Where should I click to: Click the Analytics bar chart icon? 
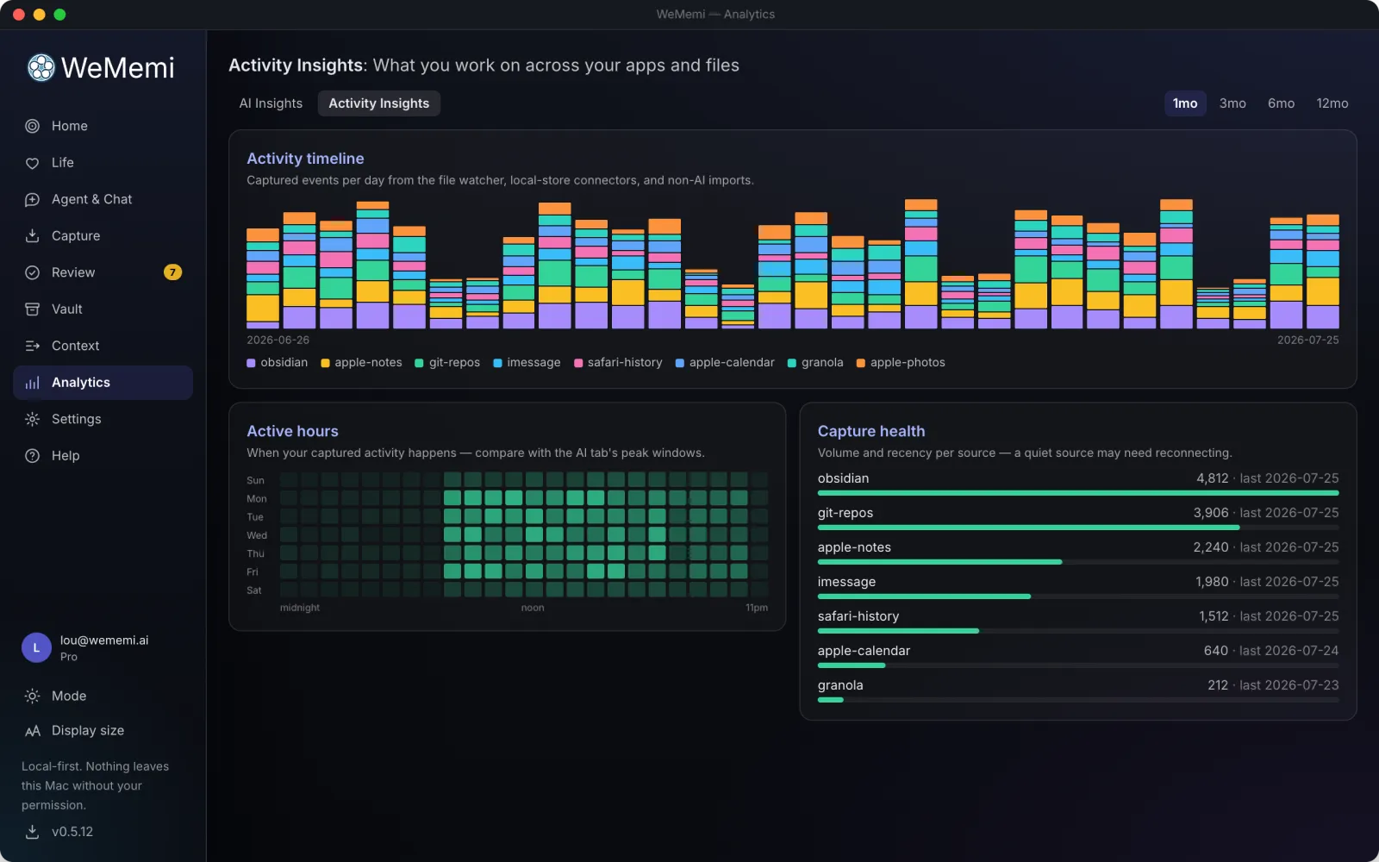32,383
